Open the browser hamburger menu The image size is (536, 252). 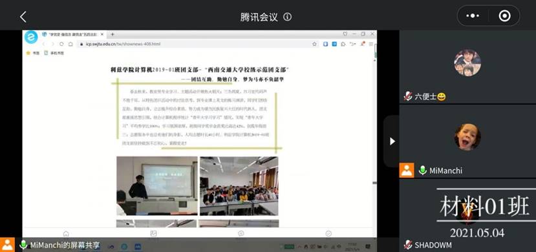[371, 44]
